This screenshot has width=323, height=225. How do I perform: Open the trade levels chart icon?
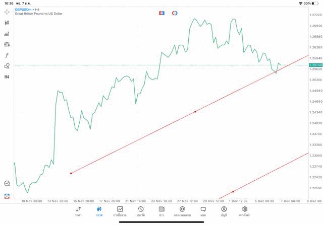coord(7,34)
